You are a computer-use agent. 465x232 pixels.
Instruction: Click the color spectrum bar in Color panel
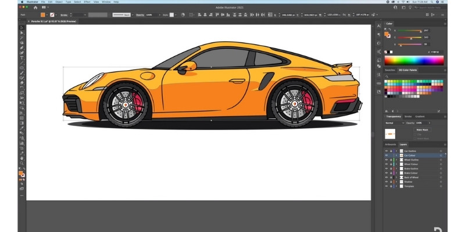(x=414, y=60)
